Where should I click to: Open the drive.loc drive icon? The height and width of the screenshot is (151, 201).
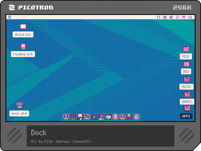[x=23, y=27]
